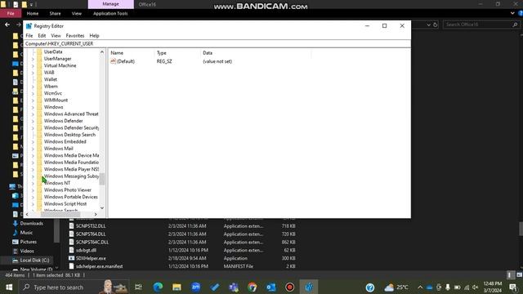Open Outlook from the taskbar
The image size is (523, 294).
tap(270, 287)
